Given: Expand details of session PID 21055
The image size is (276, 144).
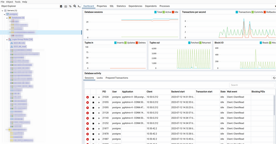Looking at the screenshot, I should (x=99, y=102).
